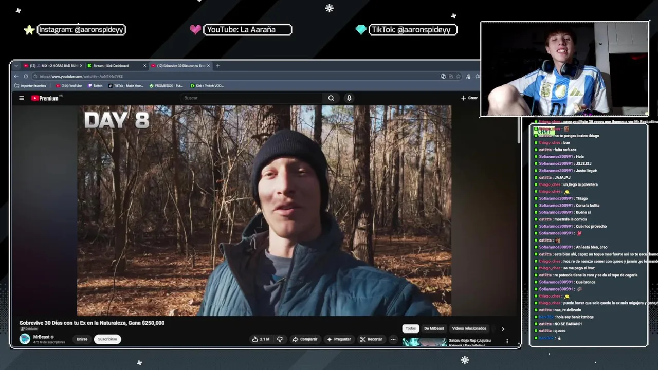Click the streamer webcam overlay
This screenshot has height=370, width=658.
pyautogui.click(x=564, y=69)
